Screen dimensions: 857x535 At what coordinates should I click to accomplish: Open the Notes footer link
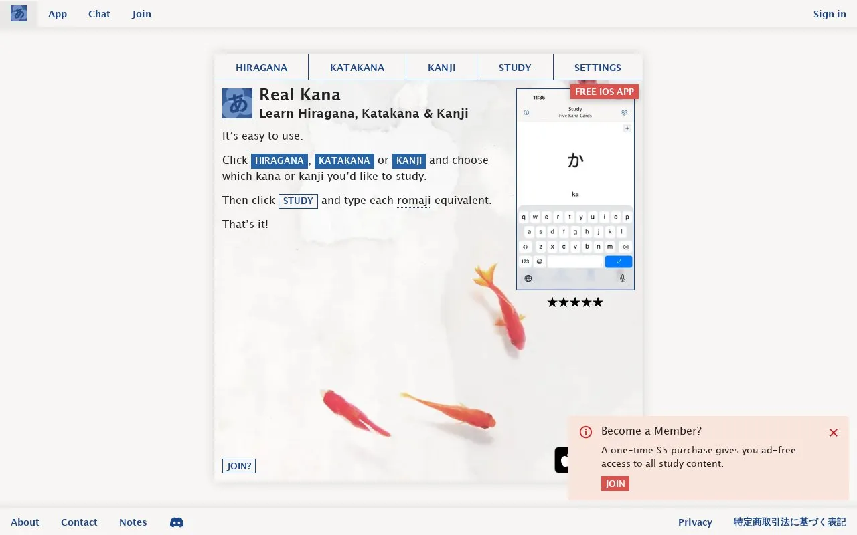tap(133, 522)
